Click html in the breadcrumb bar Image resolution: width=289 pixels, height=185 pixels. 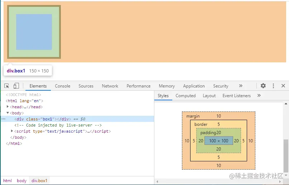tap(8, 181)
